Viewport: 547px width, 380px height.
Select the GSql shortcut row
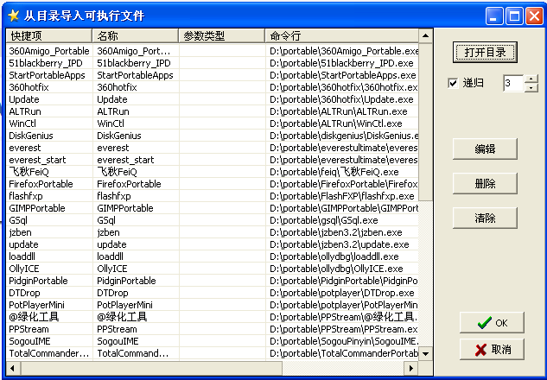pyautogui.click(x=212, y=220)
